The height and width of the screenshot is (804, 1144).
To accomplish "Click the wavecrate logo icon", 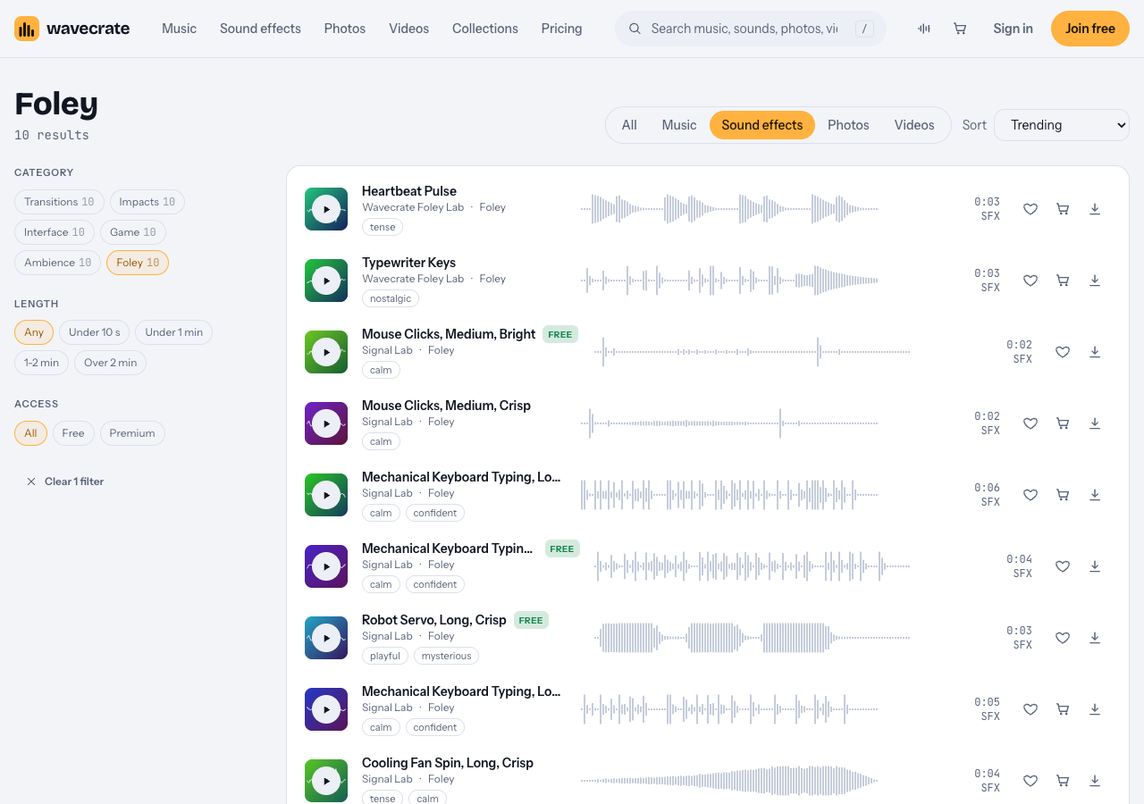I will click(x=27, y=29).
